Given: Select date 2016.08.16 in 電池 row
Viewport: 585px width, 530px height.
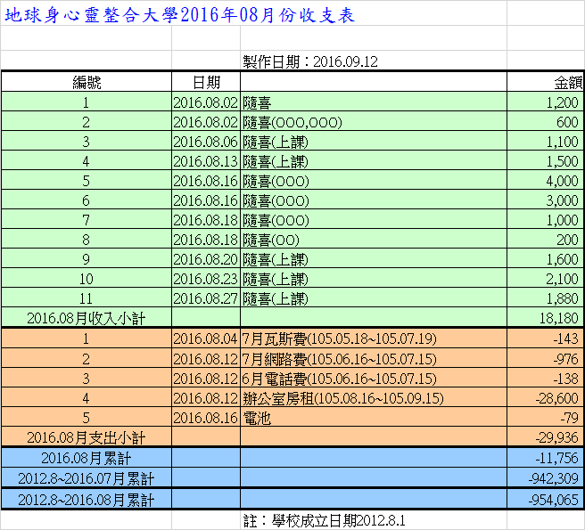Looking at the screenshot, I should pos(206,418).
